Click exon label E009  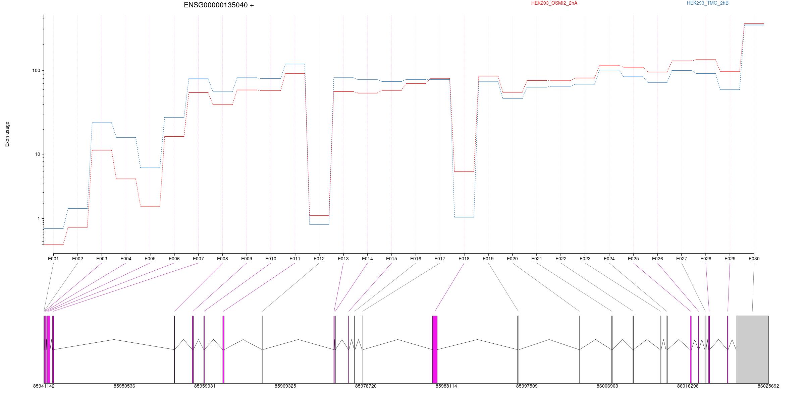pos(247,259)
